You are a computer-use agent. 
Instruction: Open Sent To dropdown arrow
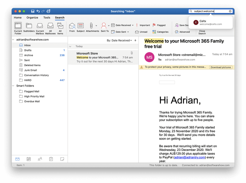109,26
